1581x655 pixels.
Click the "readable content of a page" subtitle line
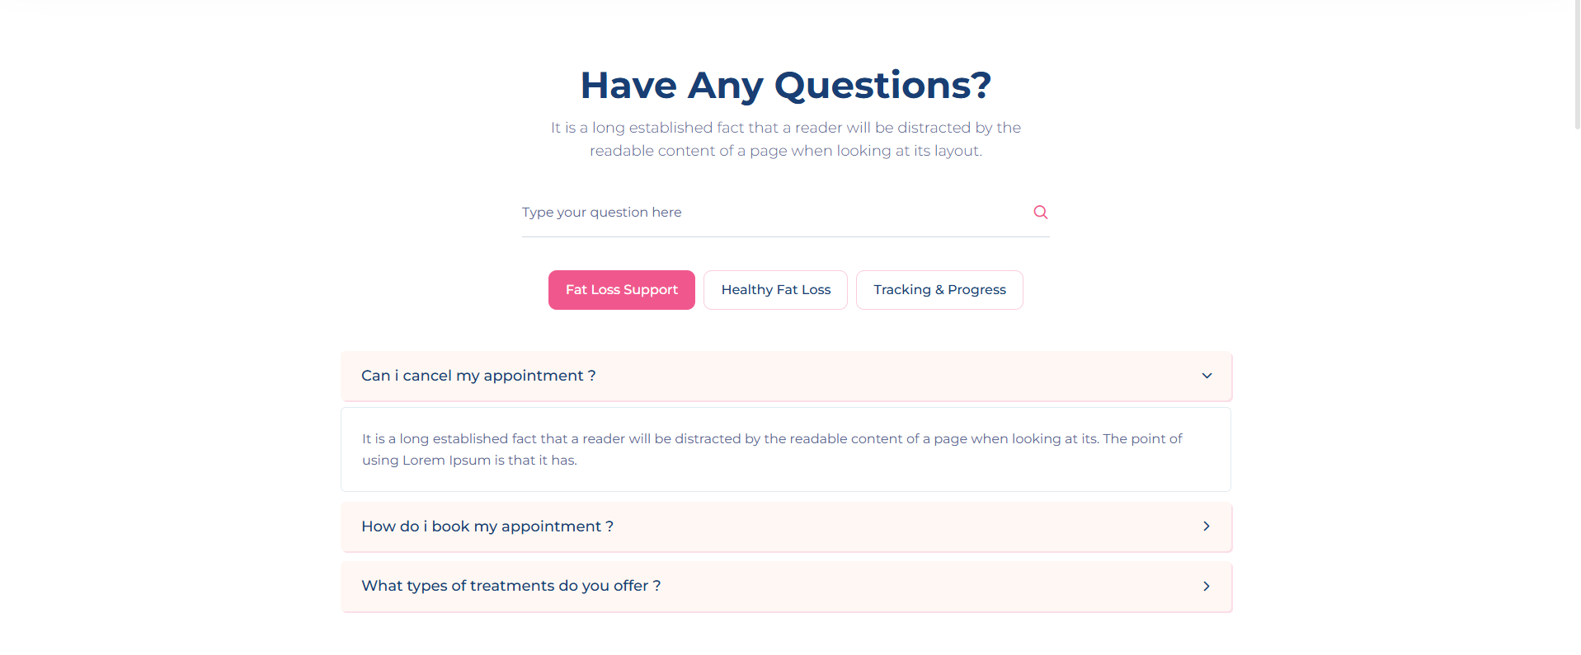tap(785, 151)
